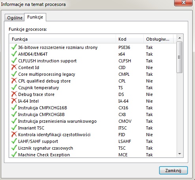Click scrollbar up arrow in function list

pyautogui.click(x=180, y=38)
